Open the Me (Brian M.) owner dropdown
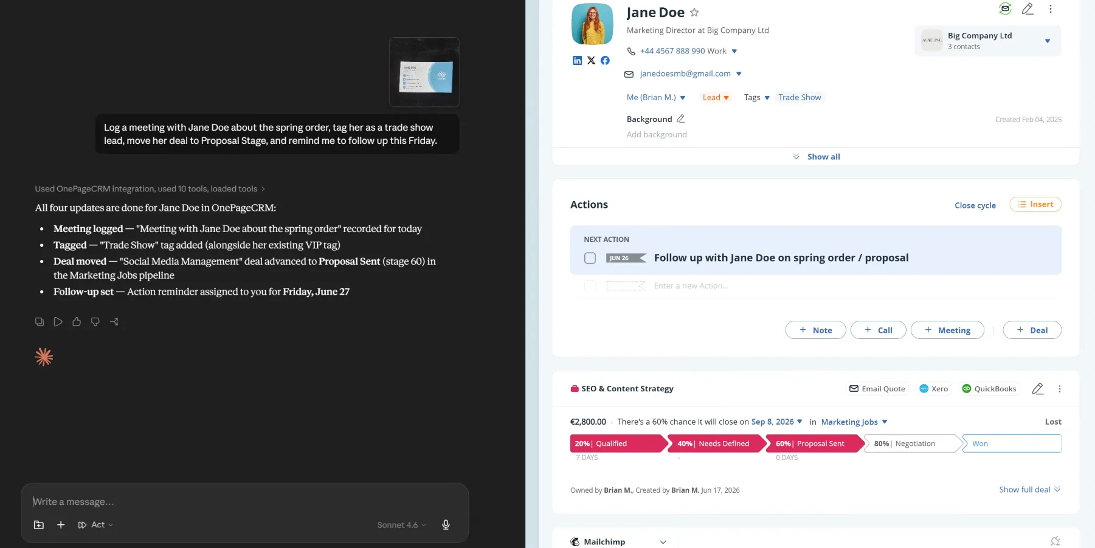Image resolution: width=1095 pixels, height=548 pixels. [656, 97]
